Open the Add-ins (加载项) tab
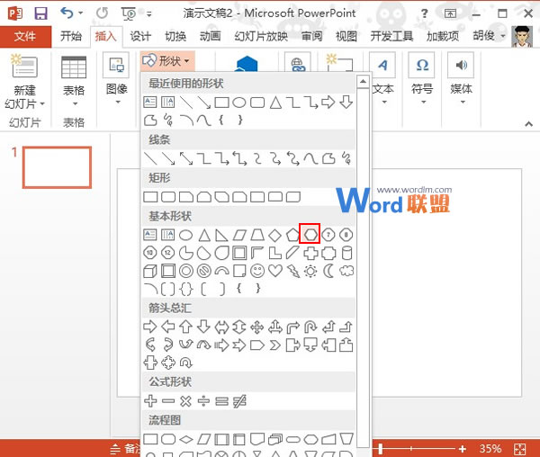This screenshot has width=540, height=457. click(x=443, y=36)
